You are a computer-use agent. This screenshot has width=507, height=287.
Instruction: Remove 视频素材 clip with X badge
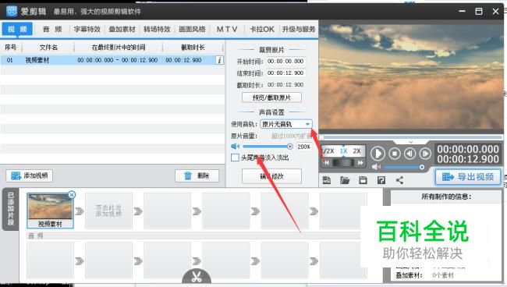coord(72,194)
